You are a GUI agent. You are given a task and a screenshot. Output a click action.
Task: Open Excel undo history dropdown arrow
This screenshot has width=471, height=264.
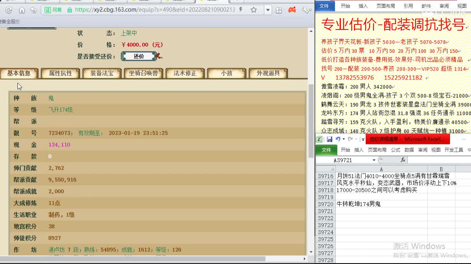coord(343,139)
